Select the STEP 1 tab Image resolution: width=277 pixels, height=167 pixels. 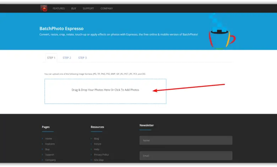click(x=51, y=58)
